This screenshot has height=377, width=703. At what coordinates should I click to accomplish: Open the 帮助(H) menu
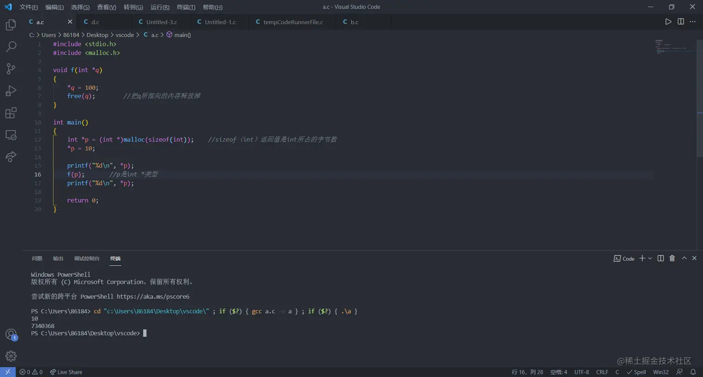(x=213, y=7)
